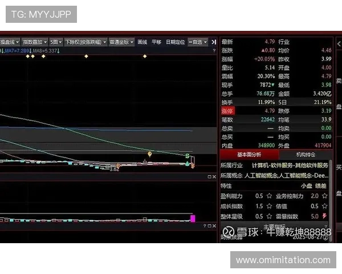Open the 自选 watchlist button
Screen dimensions: 342x274
[x=198, y=42]
